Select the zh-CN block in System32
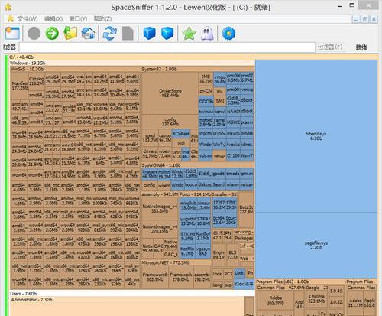Image resolution: width=382 pixels, height=316 pixels. 206,91
